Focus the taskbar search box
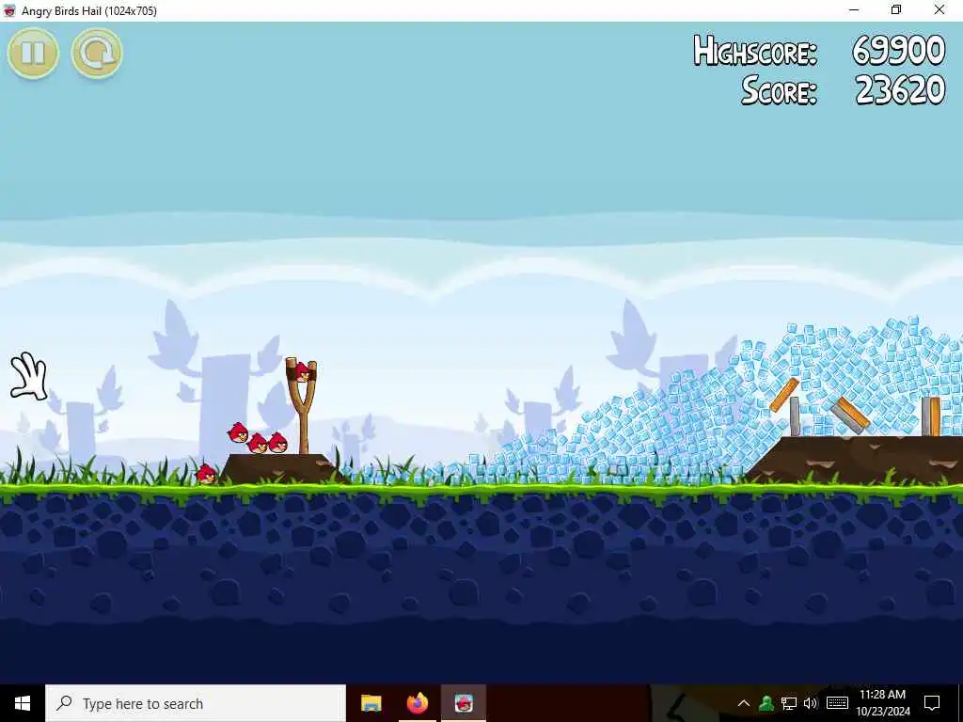The height and width of the screenshot is (722, 963). point(196,703)
